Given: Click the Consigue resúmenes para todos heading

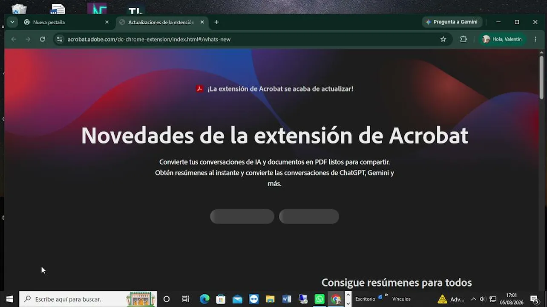Looking at the screenshot, I should [397, 282].
